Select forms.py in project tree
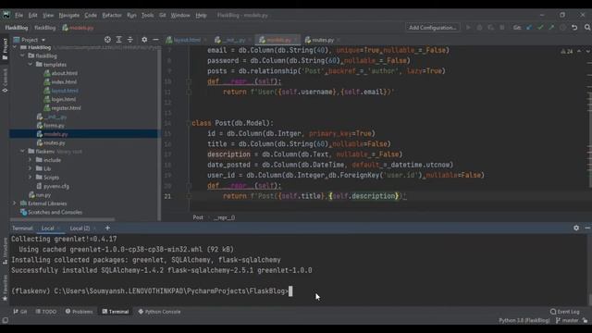This screenshot has height=333, width=592. point(54,126)
